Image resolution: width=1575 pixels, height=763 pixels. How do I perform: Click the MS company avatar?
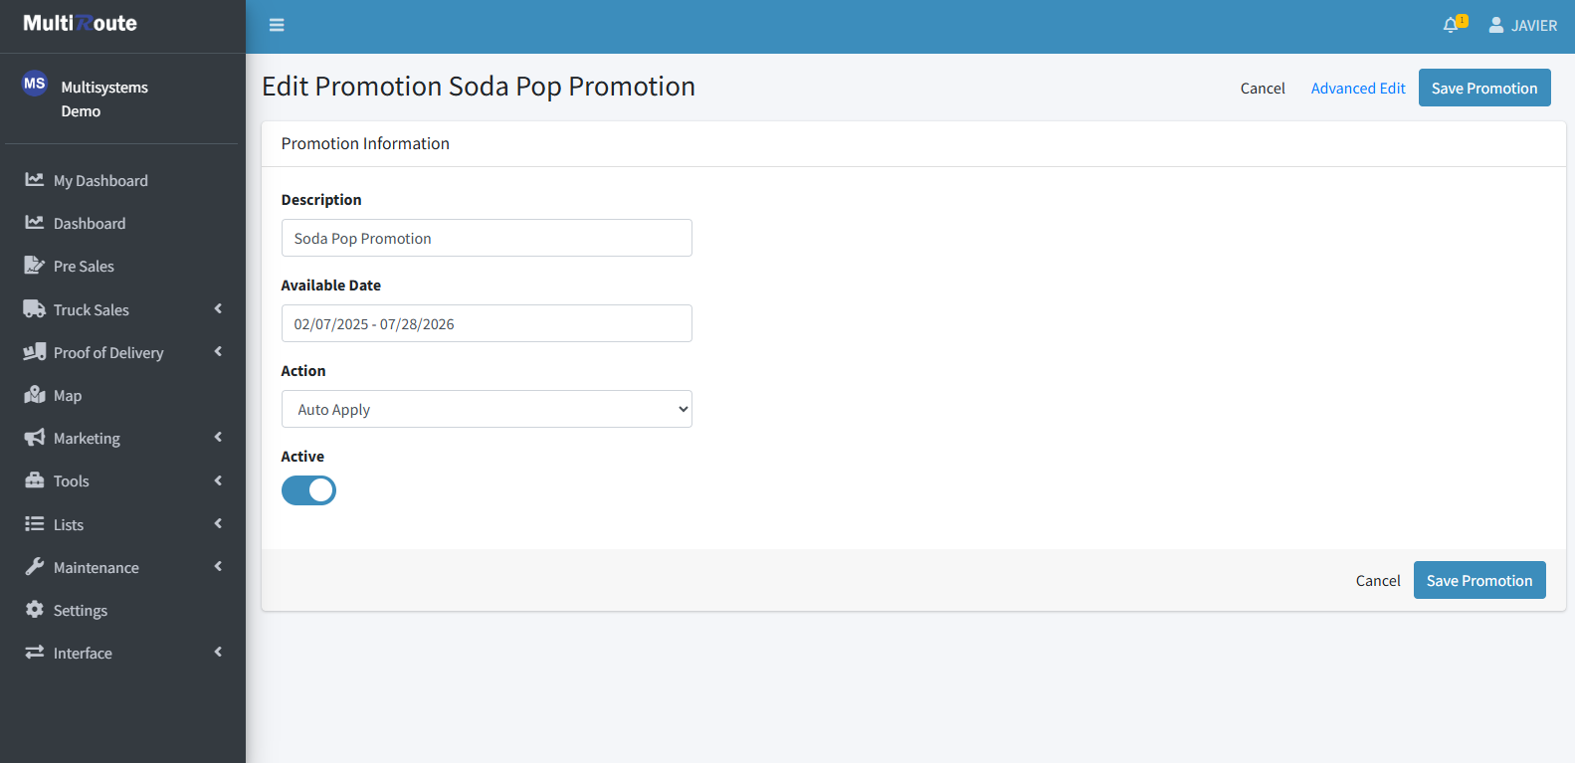click(35, 84)
